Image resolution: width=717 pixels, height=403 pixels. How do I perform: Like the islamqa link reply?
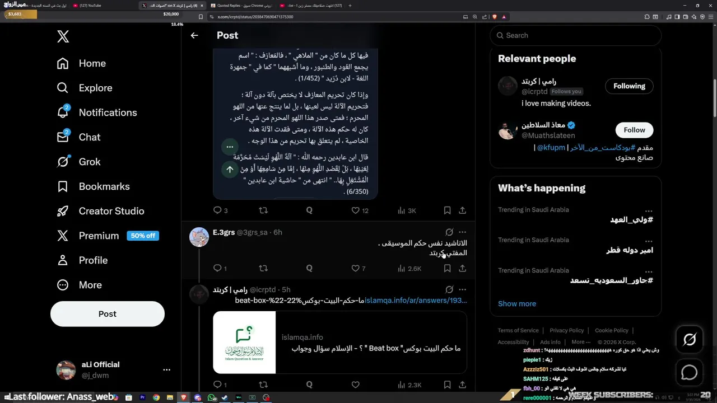355,385
